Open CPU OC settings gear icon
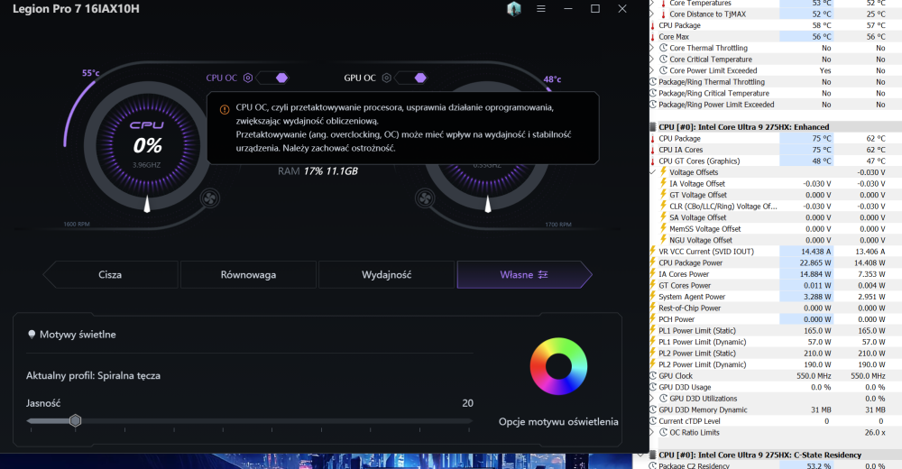 point(248,78)
